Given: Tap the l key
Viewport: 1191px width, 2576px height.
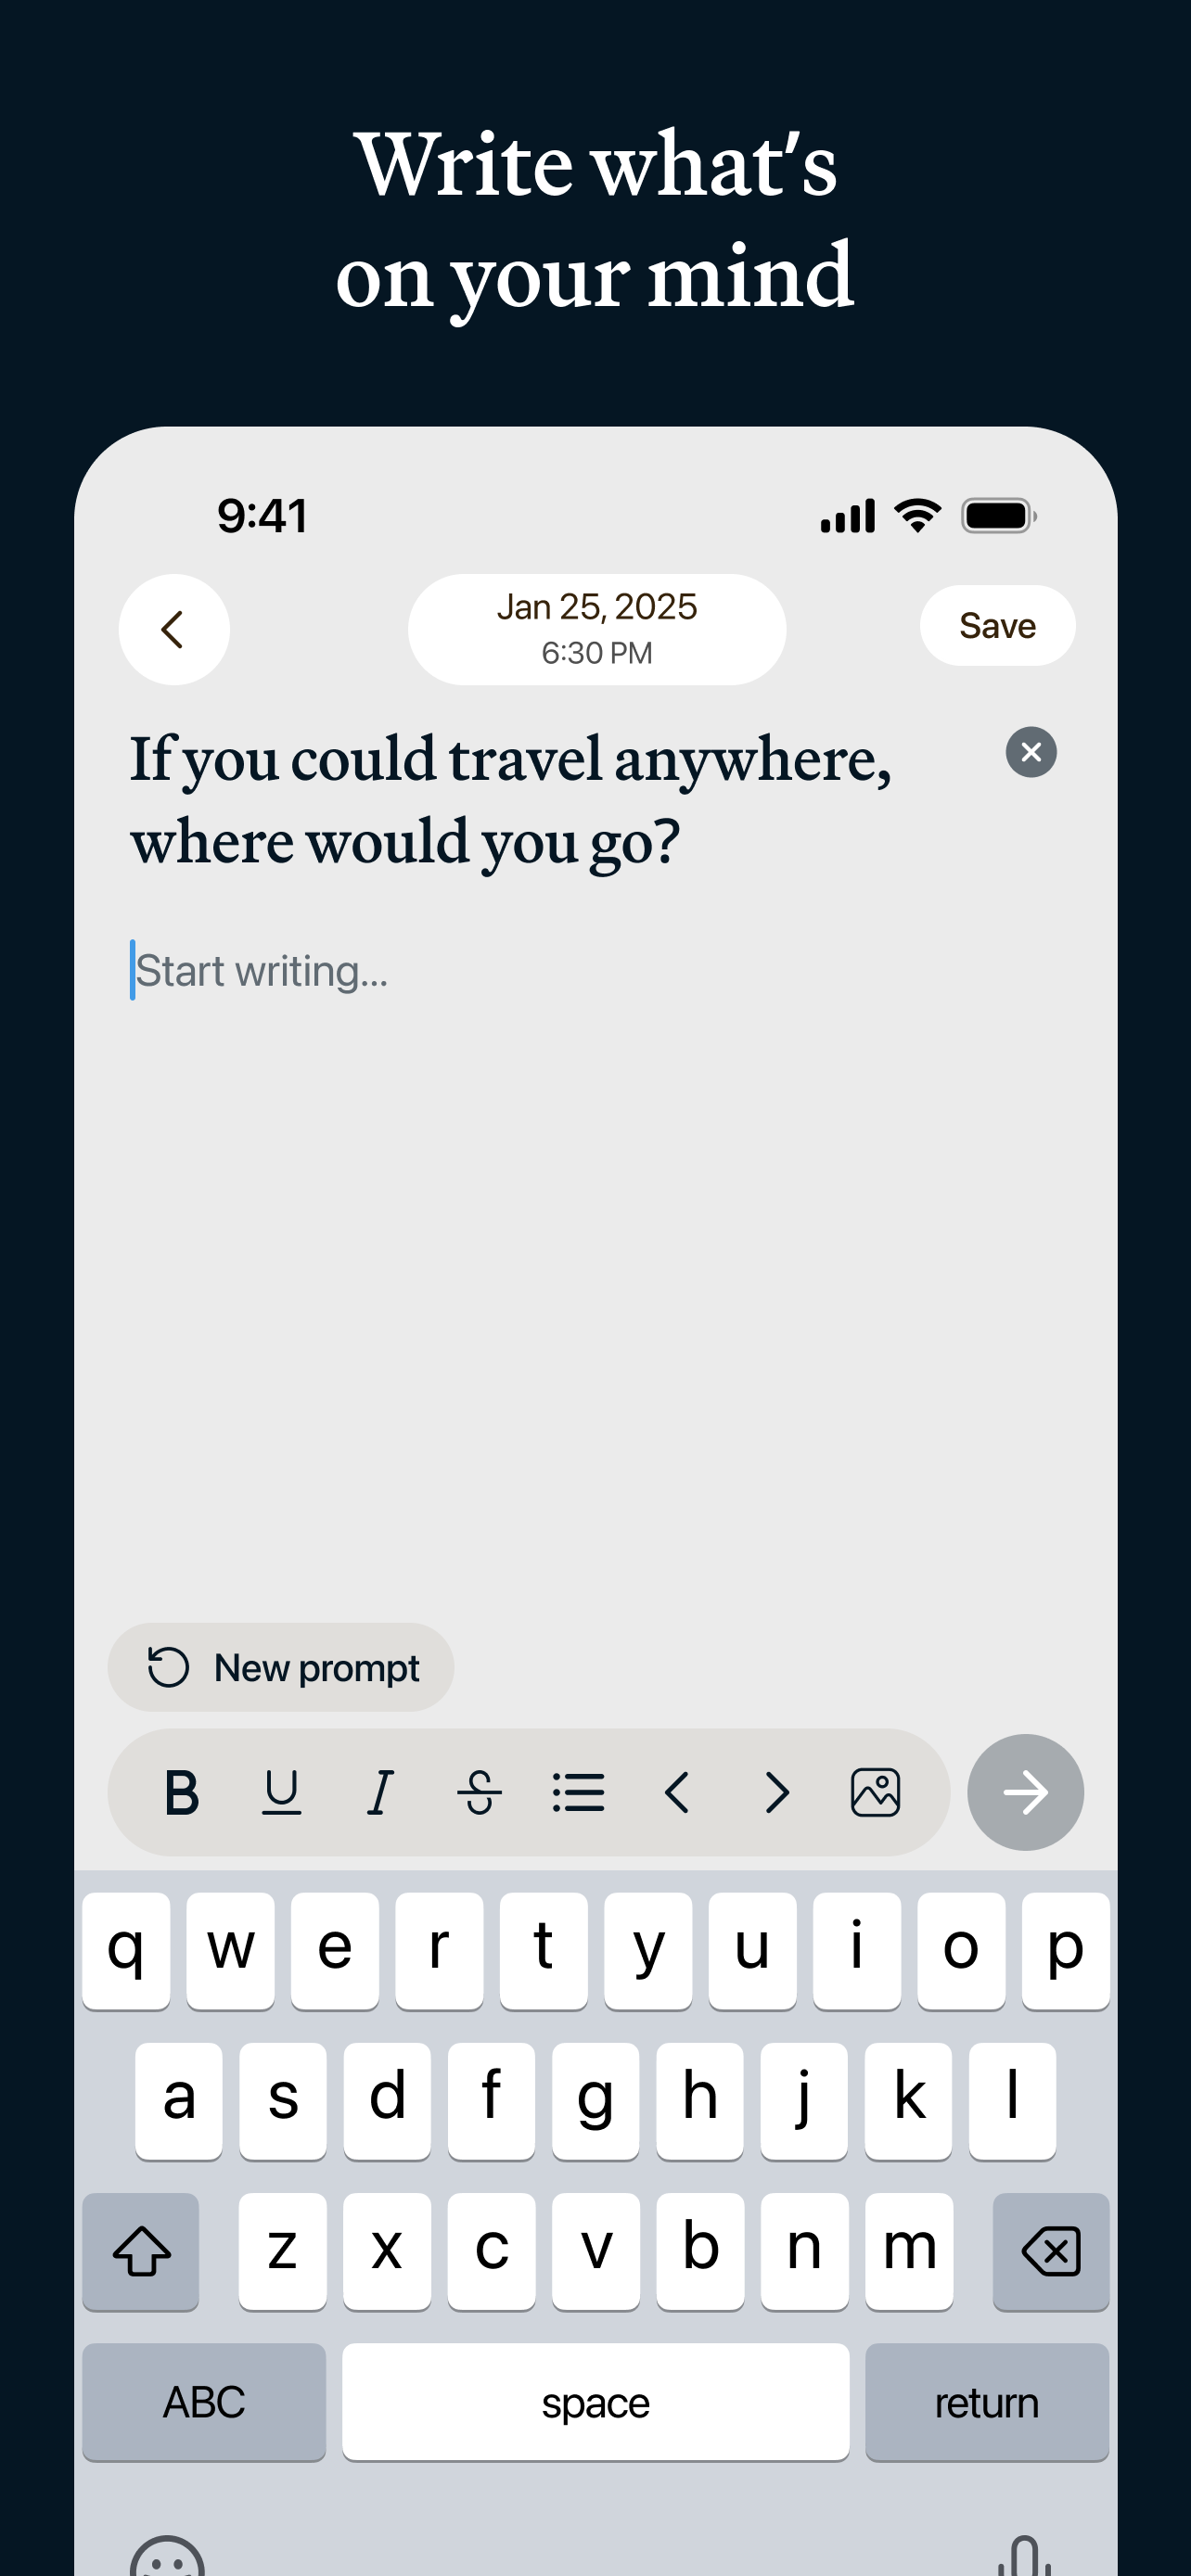Looking at the screenshot, I should tap(1013, 2100).
